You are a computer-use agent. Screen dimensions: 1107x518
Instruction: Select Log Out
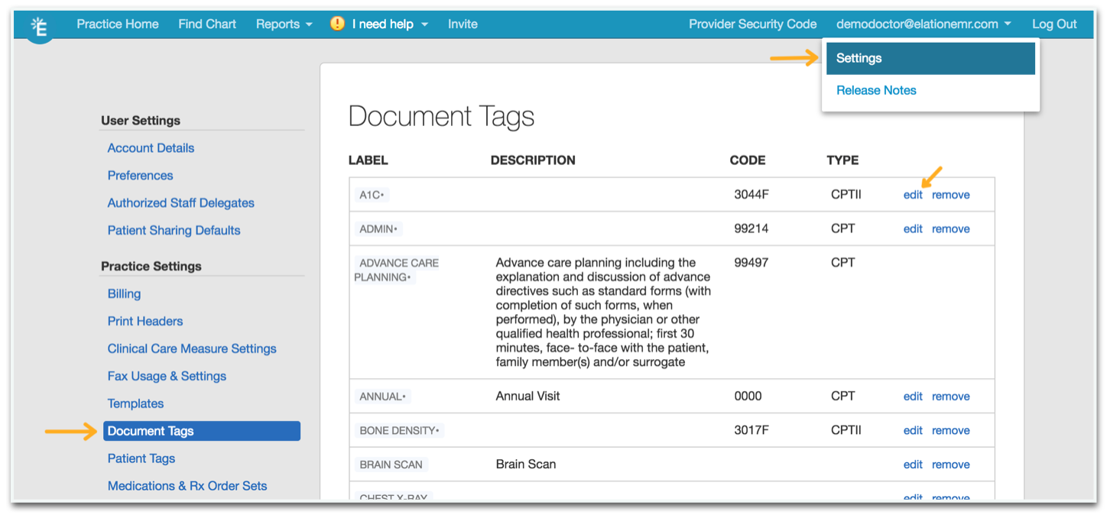tap(1054, 24)
